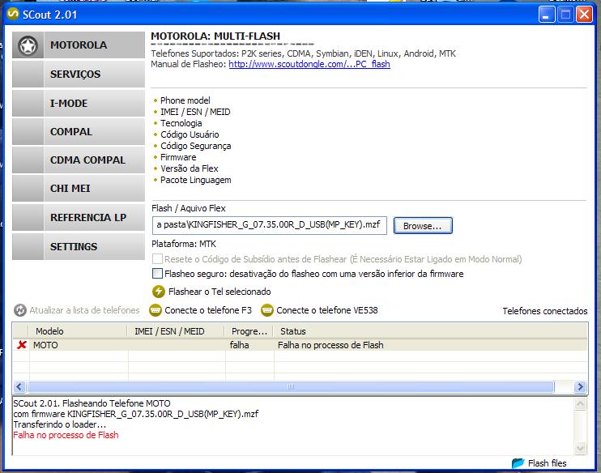
Task: Click the 'Plataforma: MTK' label
Action: point(184,244)
